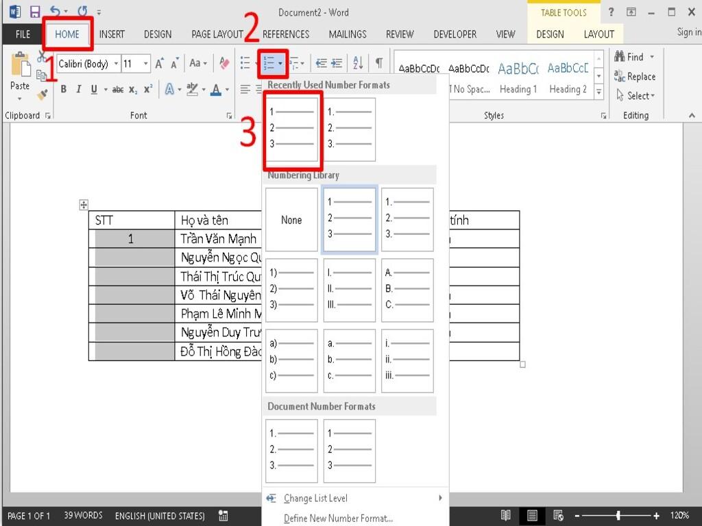Select Roman numeral I. II. III. format
The width and height of the screenshot is (702, 526).
point(349,290)
